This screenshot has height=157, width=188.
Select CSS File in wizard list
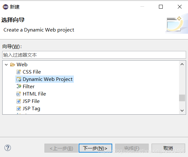coord(32,72)
